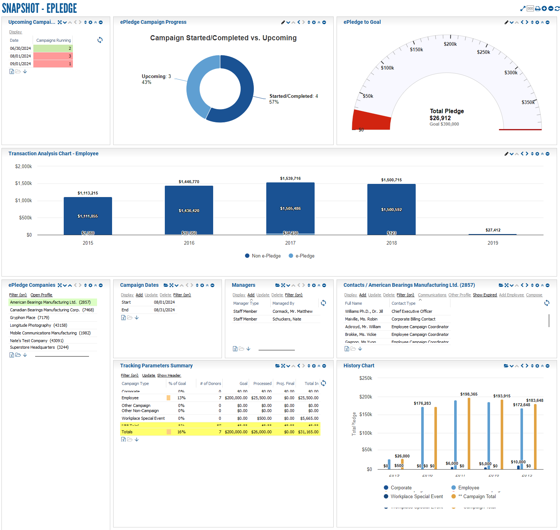Expand the Managers panel with the down chevron
Viewport: 560px width, 530px height.
coord(288,285)
